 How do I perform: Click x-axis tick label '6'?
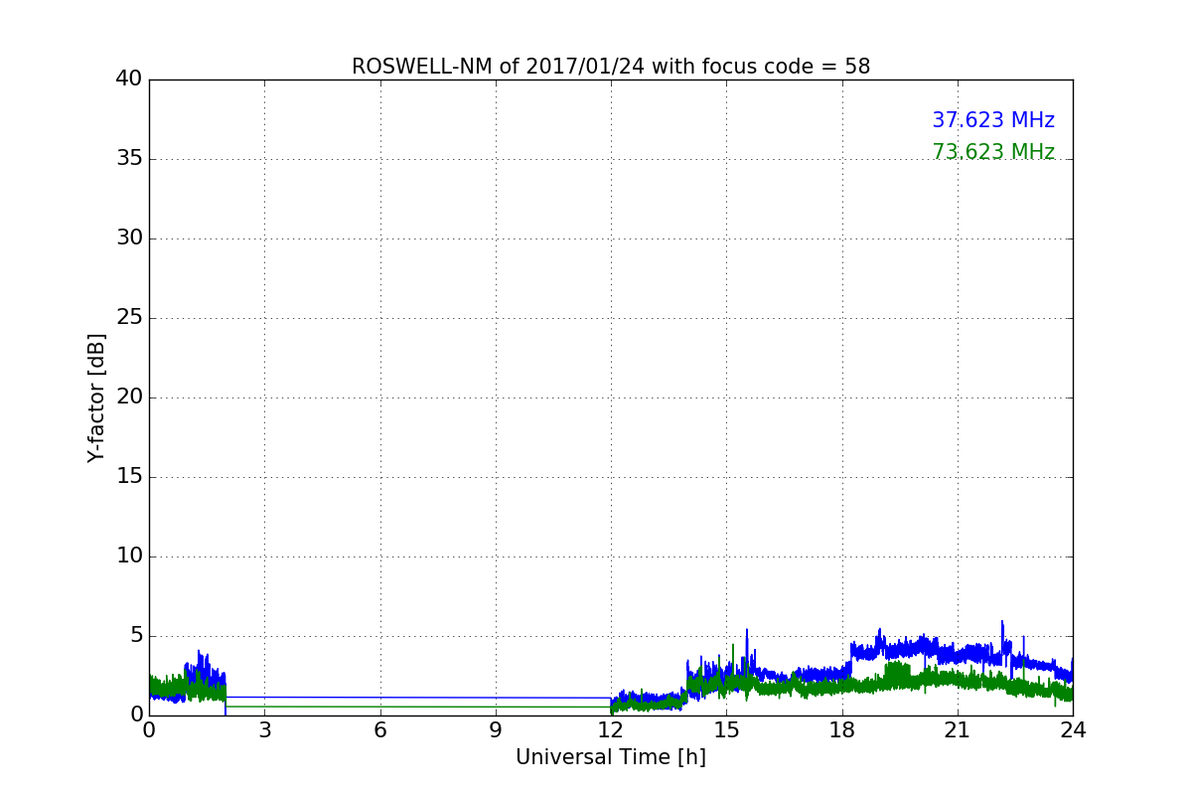point(380,729)
